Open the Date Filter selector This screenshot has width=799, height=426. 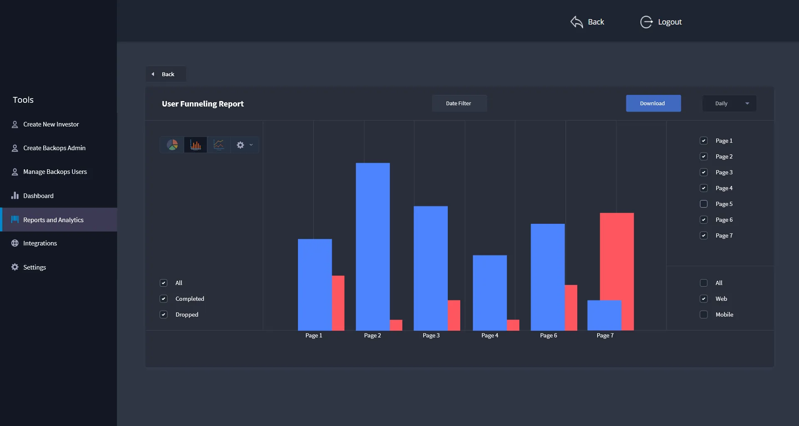pos(459,104)
